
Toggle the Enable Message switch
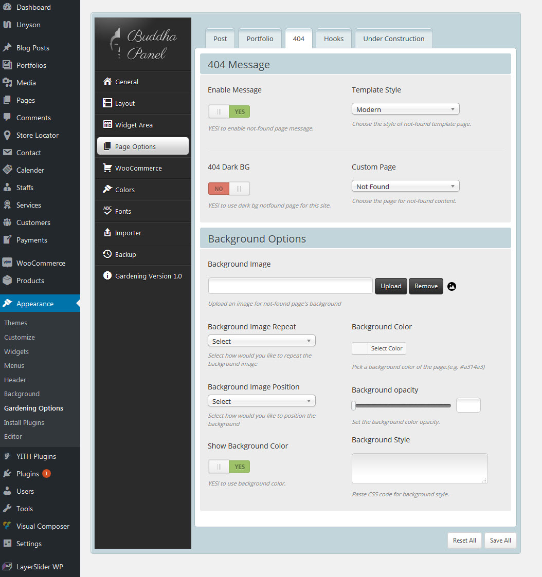point(229,111)
